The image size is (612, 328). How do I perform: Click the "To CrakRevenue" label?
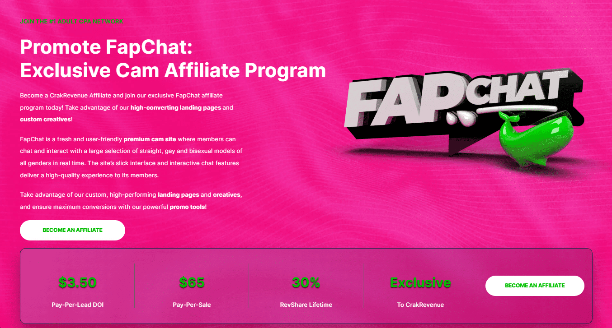pyautogui.click(x=420, y=305)
